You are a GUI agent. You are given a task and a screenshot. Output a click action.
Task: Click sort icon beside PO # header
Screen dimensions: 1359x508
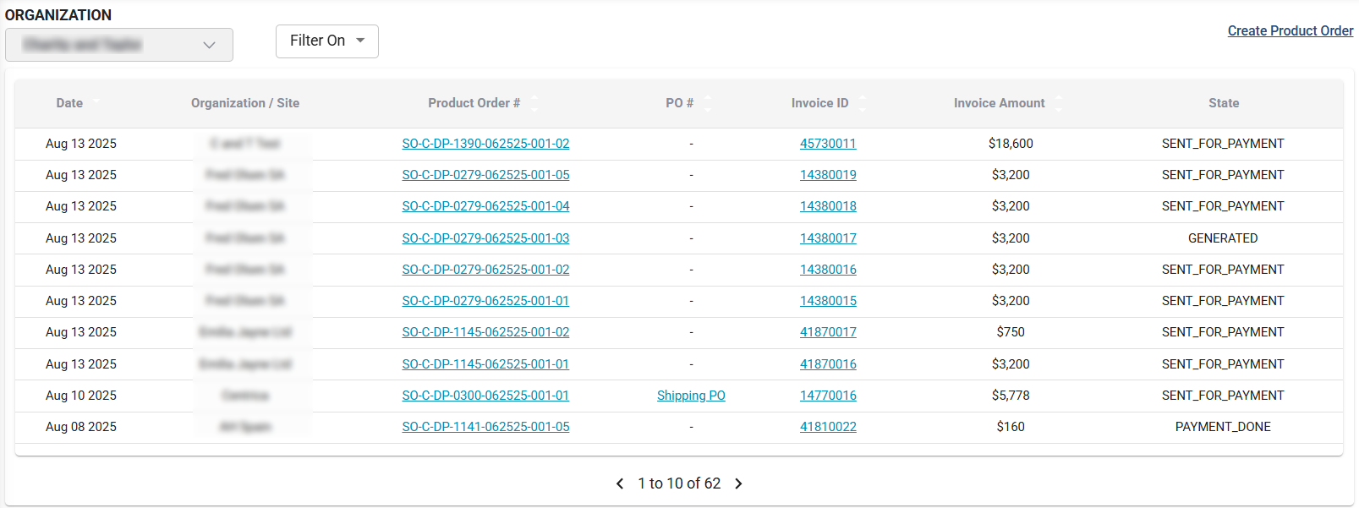coord(707,103)
